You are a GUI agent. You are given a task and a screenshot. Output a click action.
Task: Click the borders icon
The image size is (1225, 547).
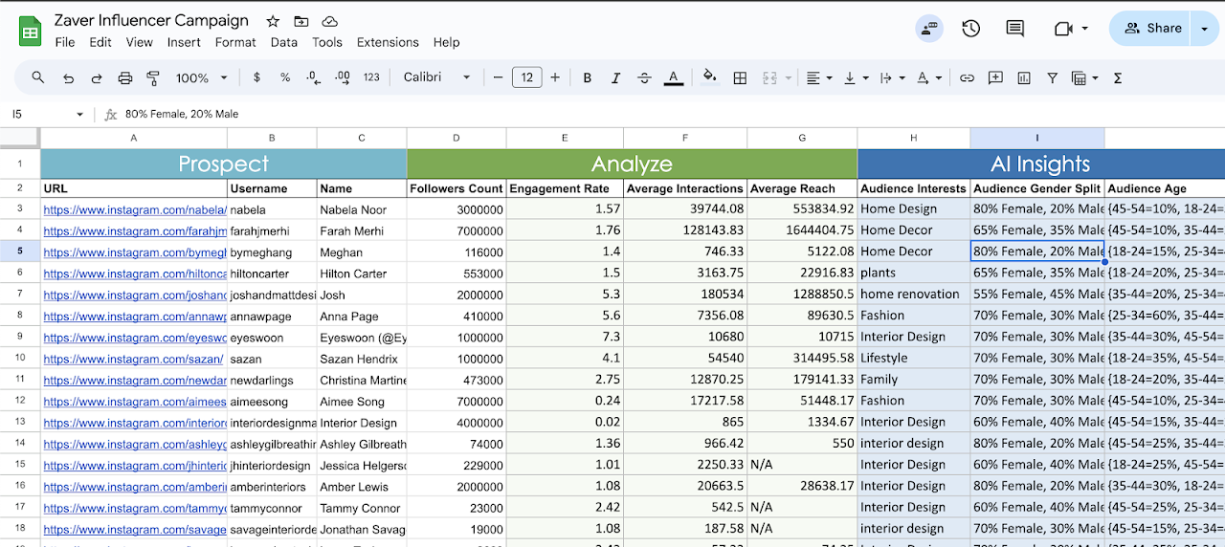click(740, 77)
